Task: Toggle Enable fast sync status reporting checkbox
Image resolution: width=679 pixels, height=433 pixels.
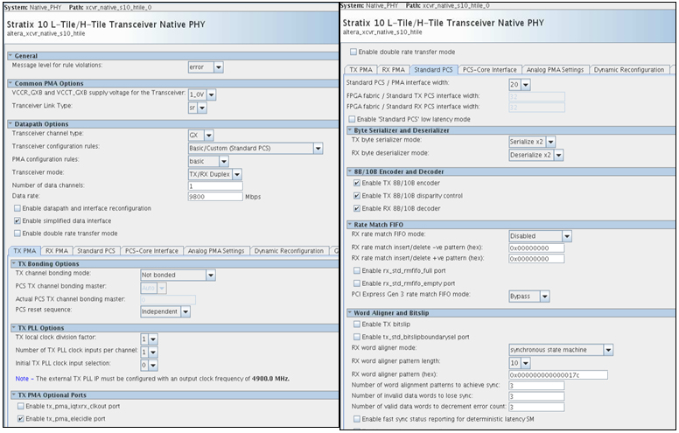Action: click(x=357, y=419)
